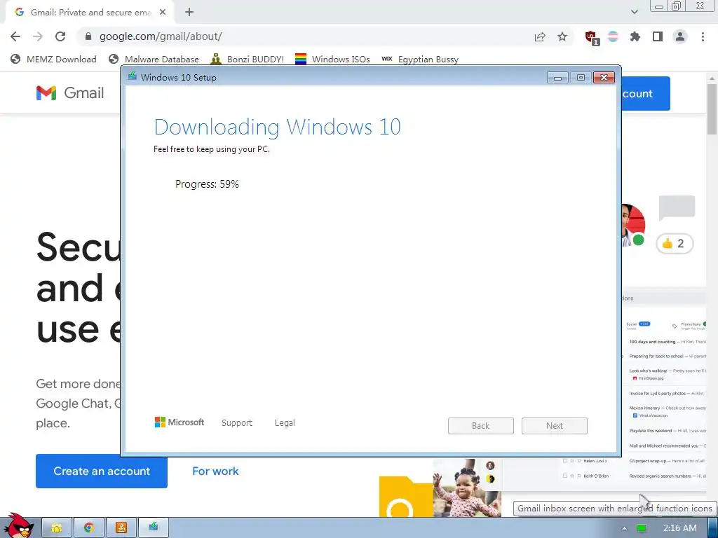Bookmark this page with the star icon
Viewport: 718px width, 538px height.
point(562,36)
